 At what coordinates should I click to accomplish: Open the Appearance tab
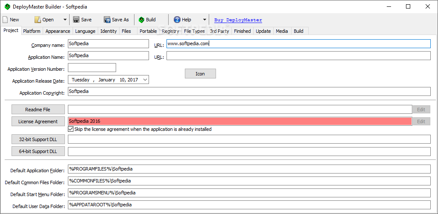58,31
